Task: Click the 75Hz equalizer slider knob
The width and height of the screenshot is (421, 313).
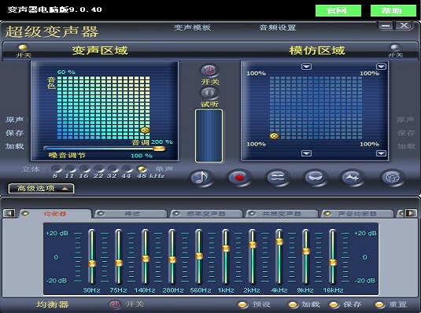Action: (x=119, y=263)
